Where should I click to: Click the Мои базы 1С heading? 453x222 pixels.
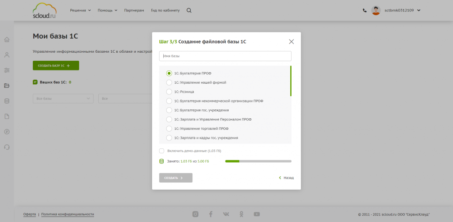point(55,36)
